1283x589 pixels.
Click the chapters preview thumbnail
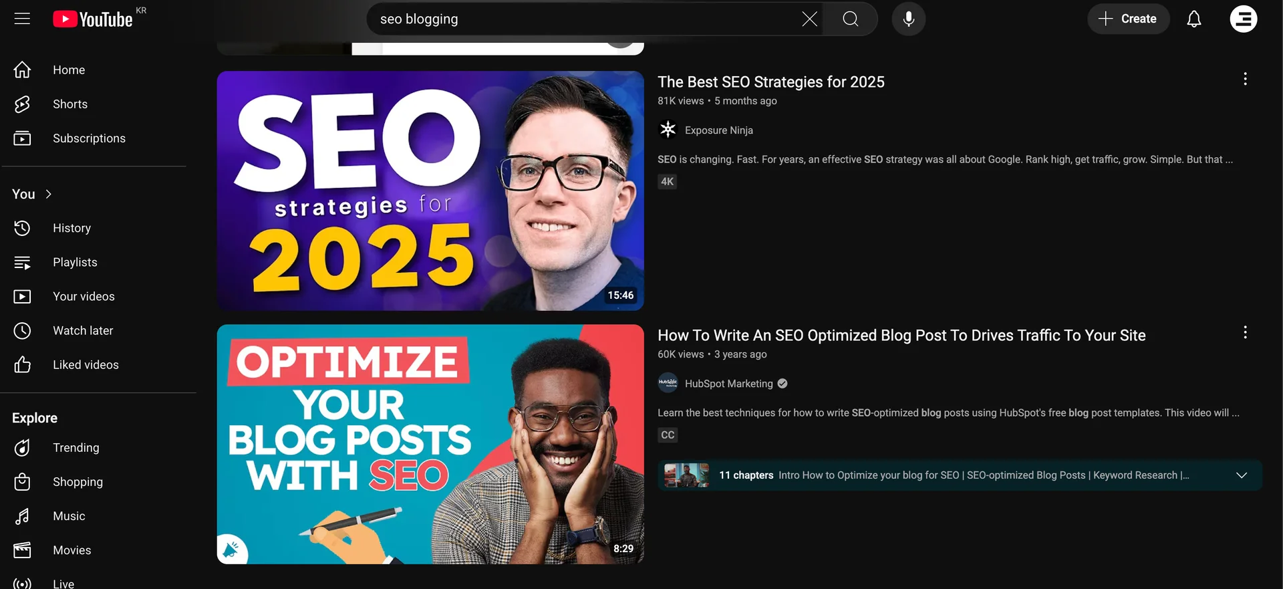tap(687, 475)
